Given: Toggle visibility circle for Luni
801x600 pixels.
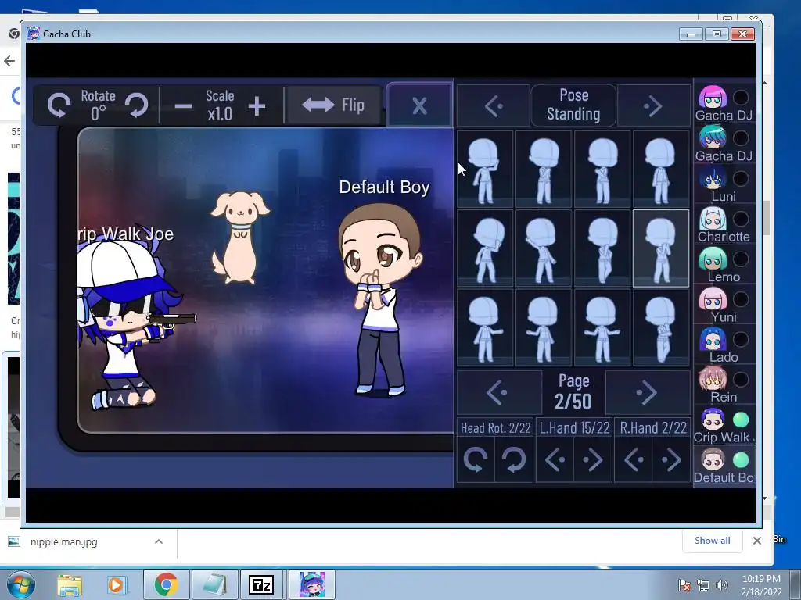Looking at the screenshot, I should coord(741,179).
